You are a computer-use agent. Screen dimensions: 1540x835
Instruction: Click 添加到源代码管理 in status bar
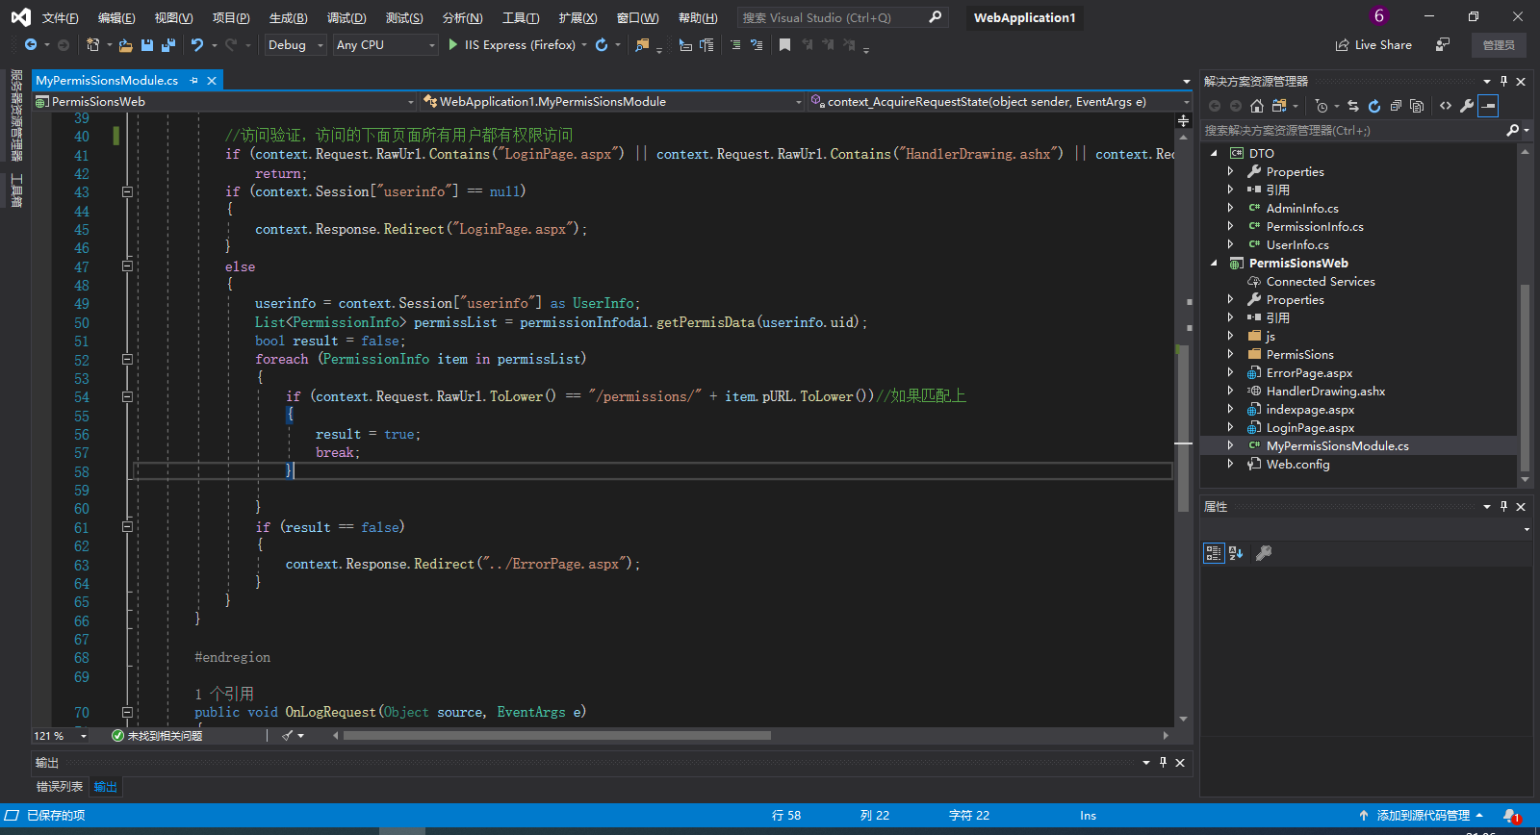[1422, 816]
